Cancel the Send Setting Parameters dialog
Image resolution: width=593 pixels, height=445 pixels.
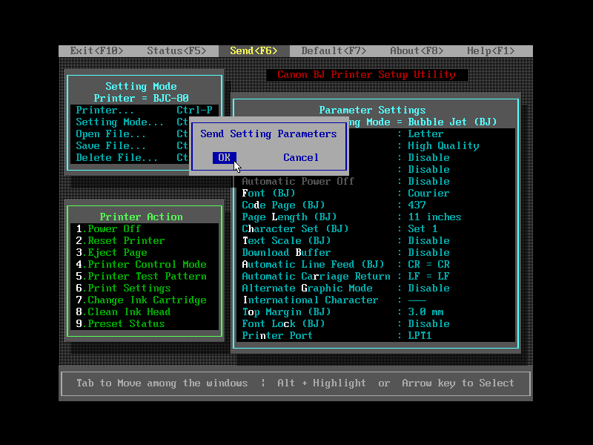tap(301, 157)
